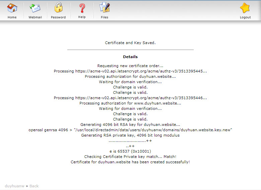Click the Home house icon
Image resolution: width=261 pixels, height=190 pixels.
tap(12, 8)
